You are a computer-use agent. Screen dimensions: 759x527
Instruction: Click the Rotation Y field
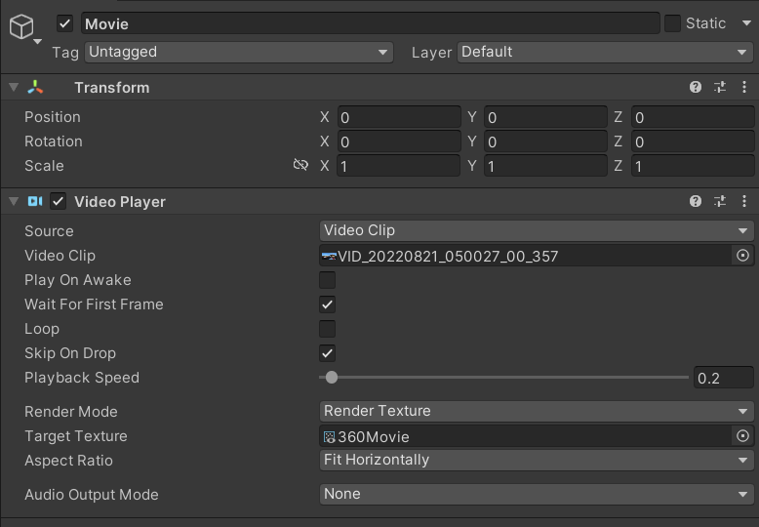pos(545,142)
